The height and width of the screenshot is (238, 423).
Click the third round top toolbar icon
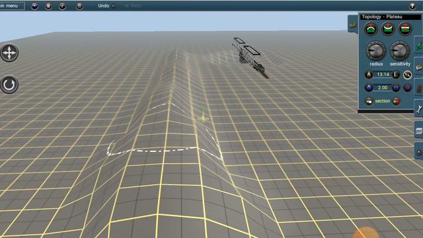point(62,6)
